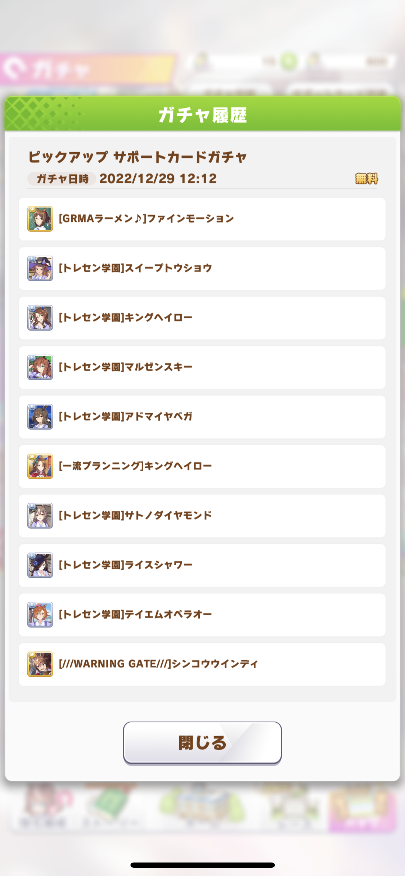Viewport: 405px width, 876px height.
Task: Click the 閉じる close button
Action: click(x=202, y=742)
